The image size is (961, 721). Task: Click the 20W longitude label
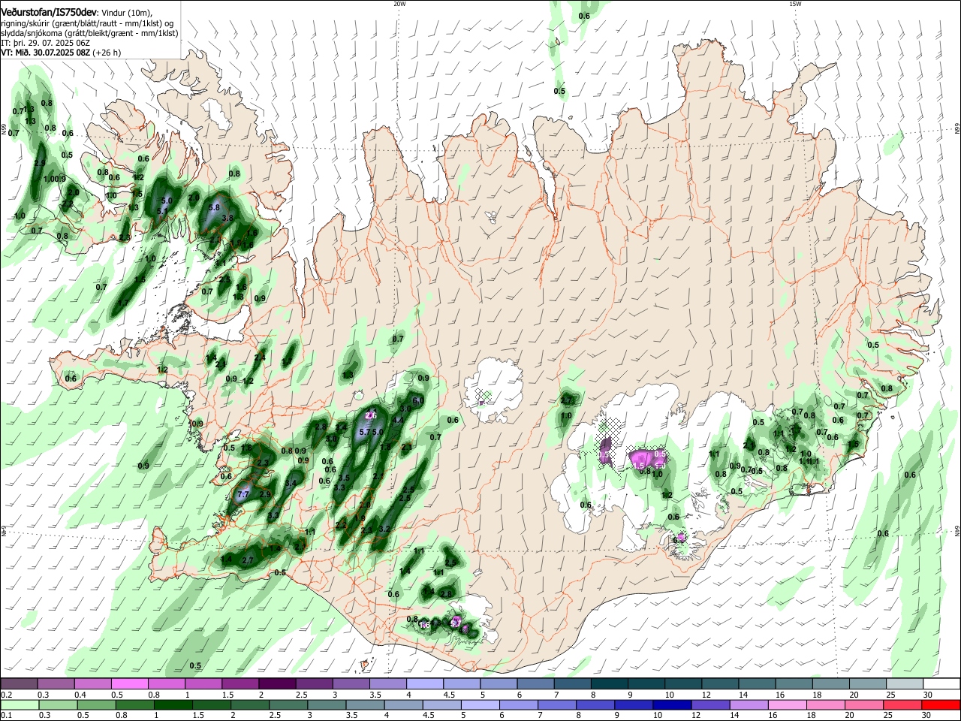[399, 4]
